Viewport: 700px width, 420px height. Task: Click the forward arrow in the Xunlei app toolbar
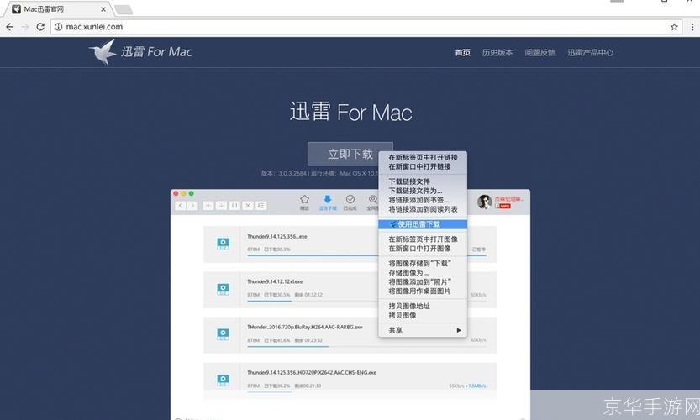coord(192,205)
